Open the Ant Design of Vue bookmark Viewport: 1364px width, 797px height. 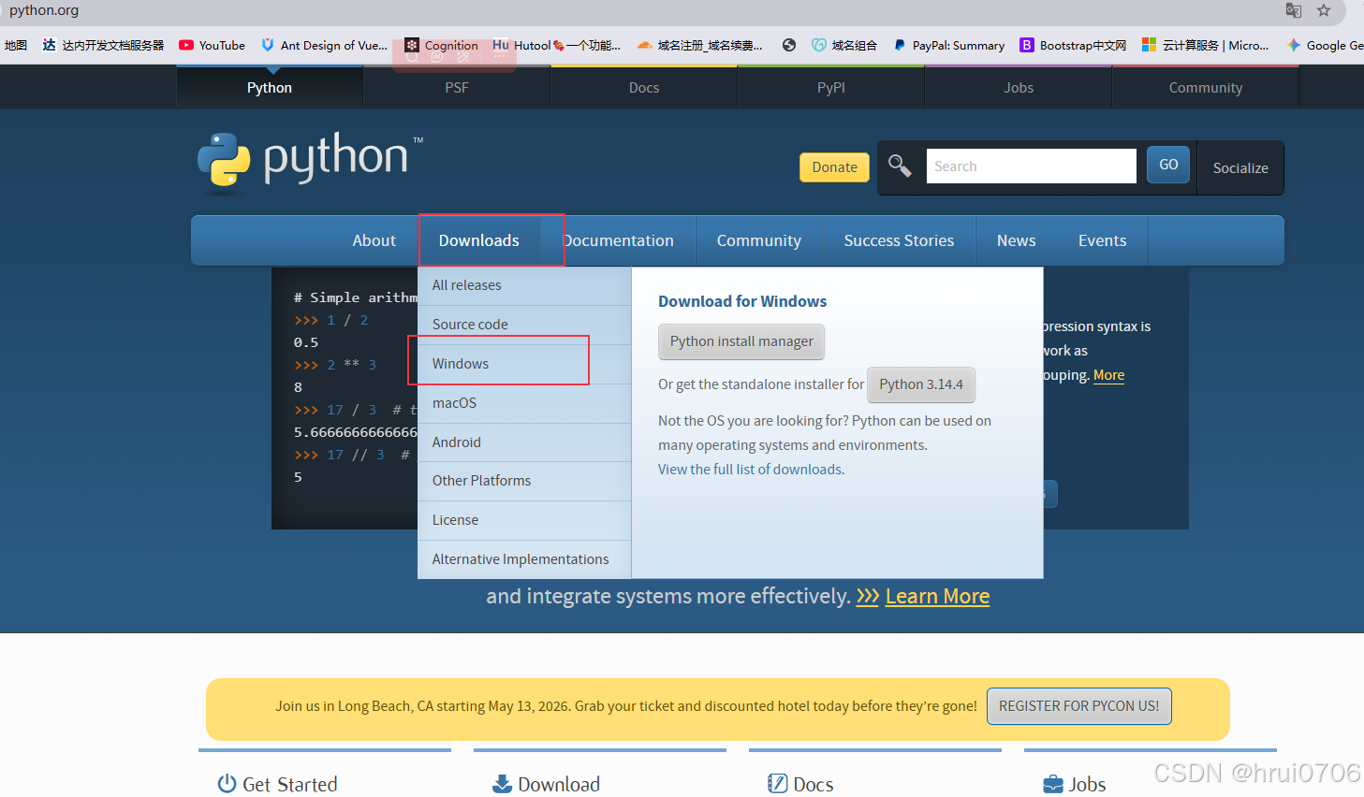[324, 45]
